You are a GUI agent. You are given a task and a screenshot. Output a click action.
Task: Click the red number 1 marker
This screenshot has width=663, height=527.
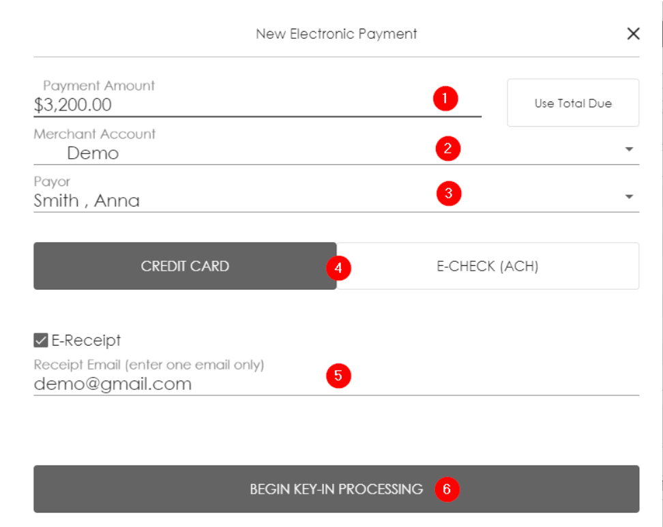point(445,99)
